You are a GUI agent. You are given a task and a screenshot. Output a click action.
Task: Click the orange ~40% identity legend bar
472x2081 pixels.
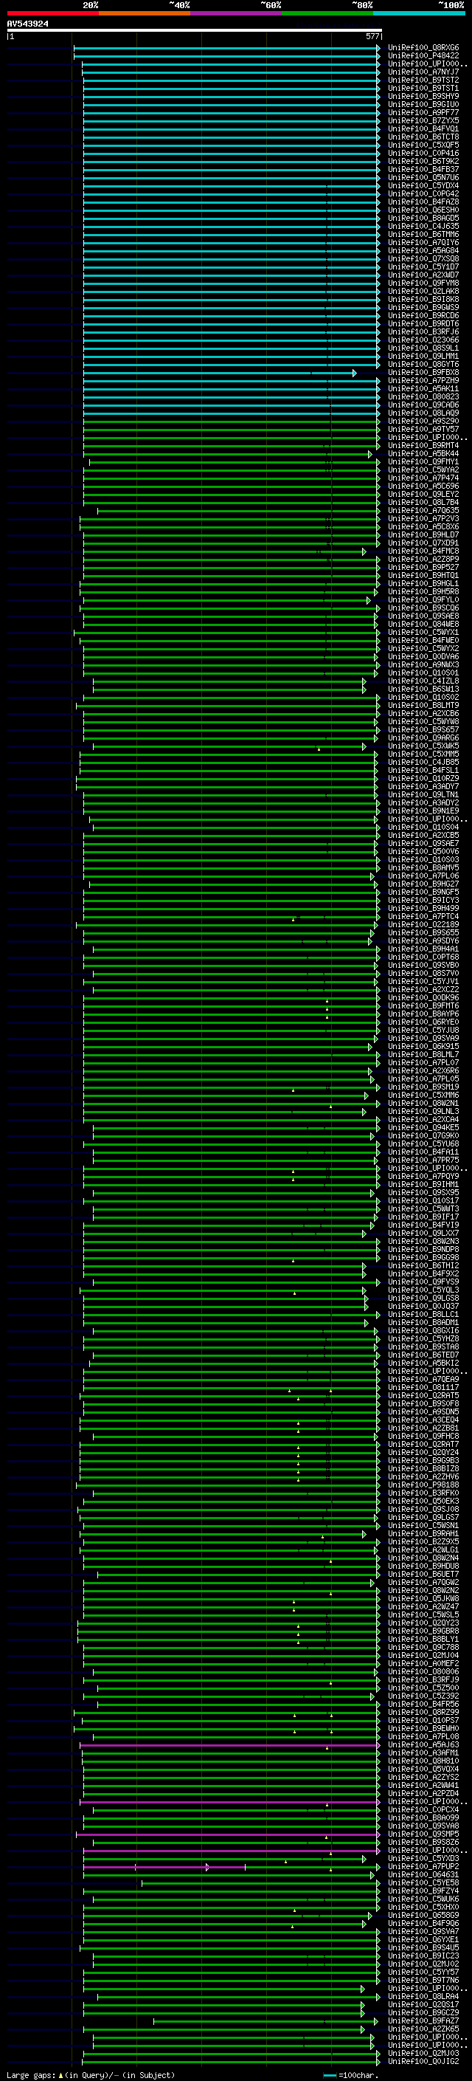[145, 13]
